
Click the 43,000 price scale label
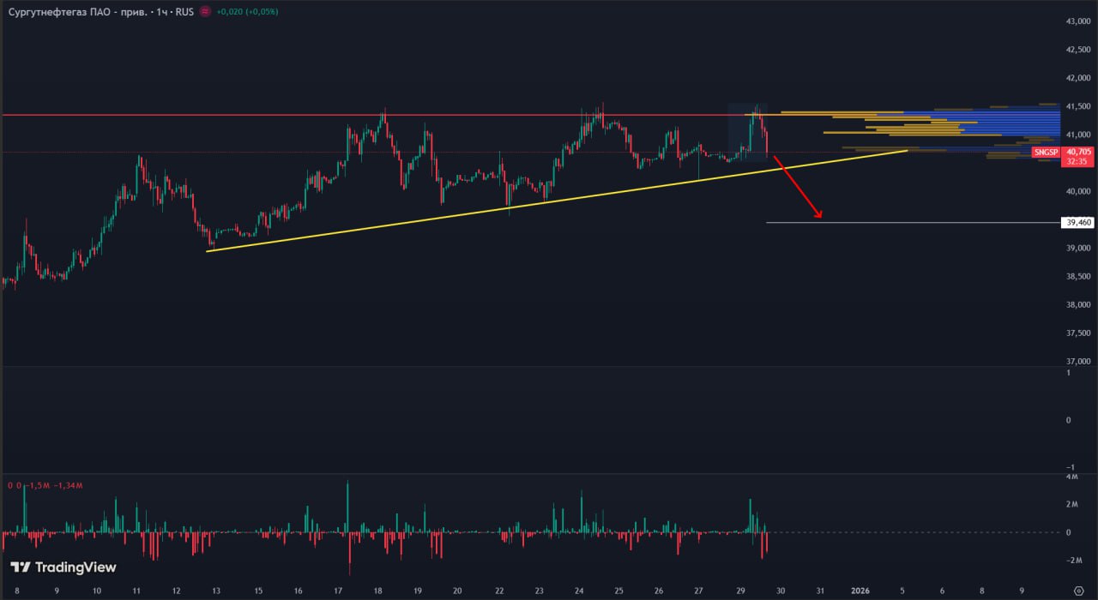point(1077,21)
